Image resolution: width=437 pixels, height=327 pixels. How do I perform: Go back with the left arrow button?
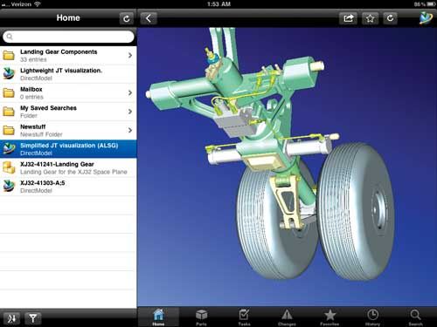point(149,18)
